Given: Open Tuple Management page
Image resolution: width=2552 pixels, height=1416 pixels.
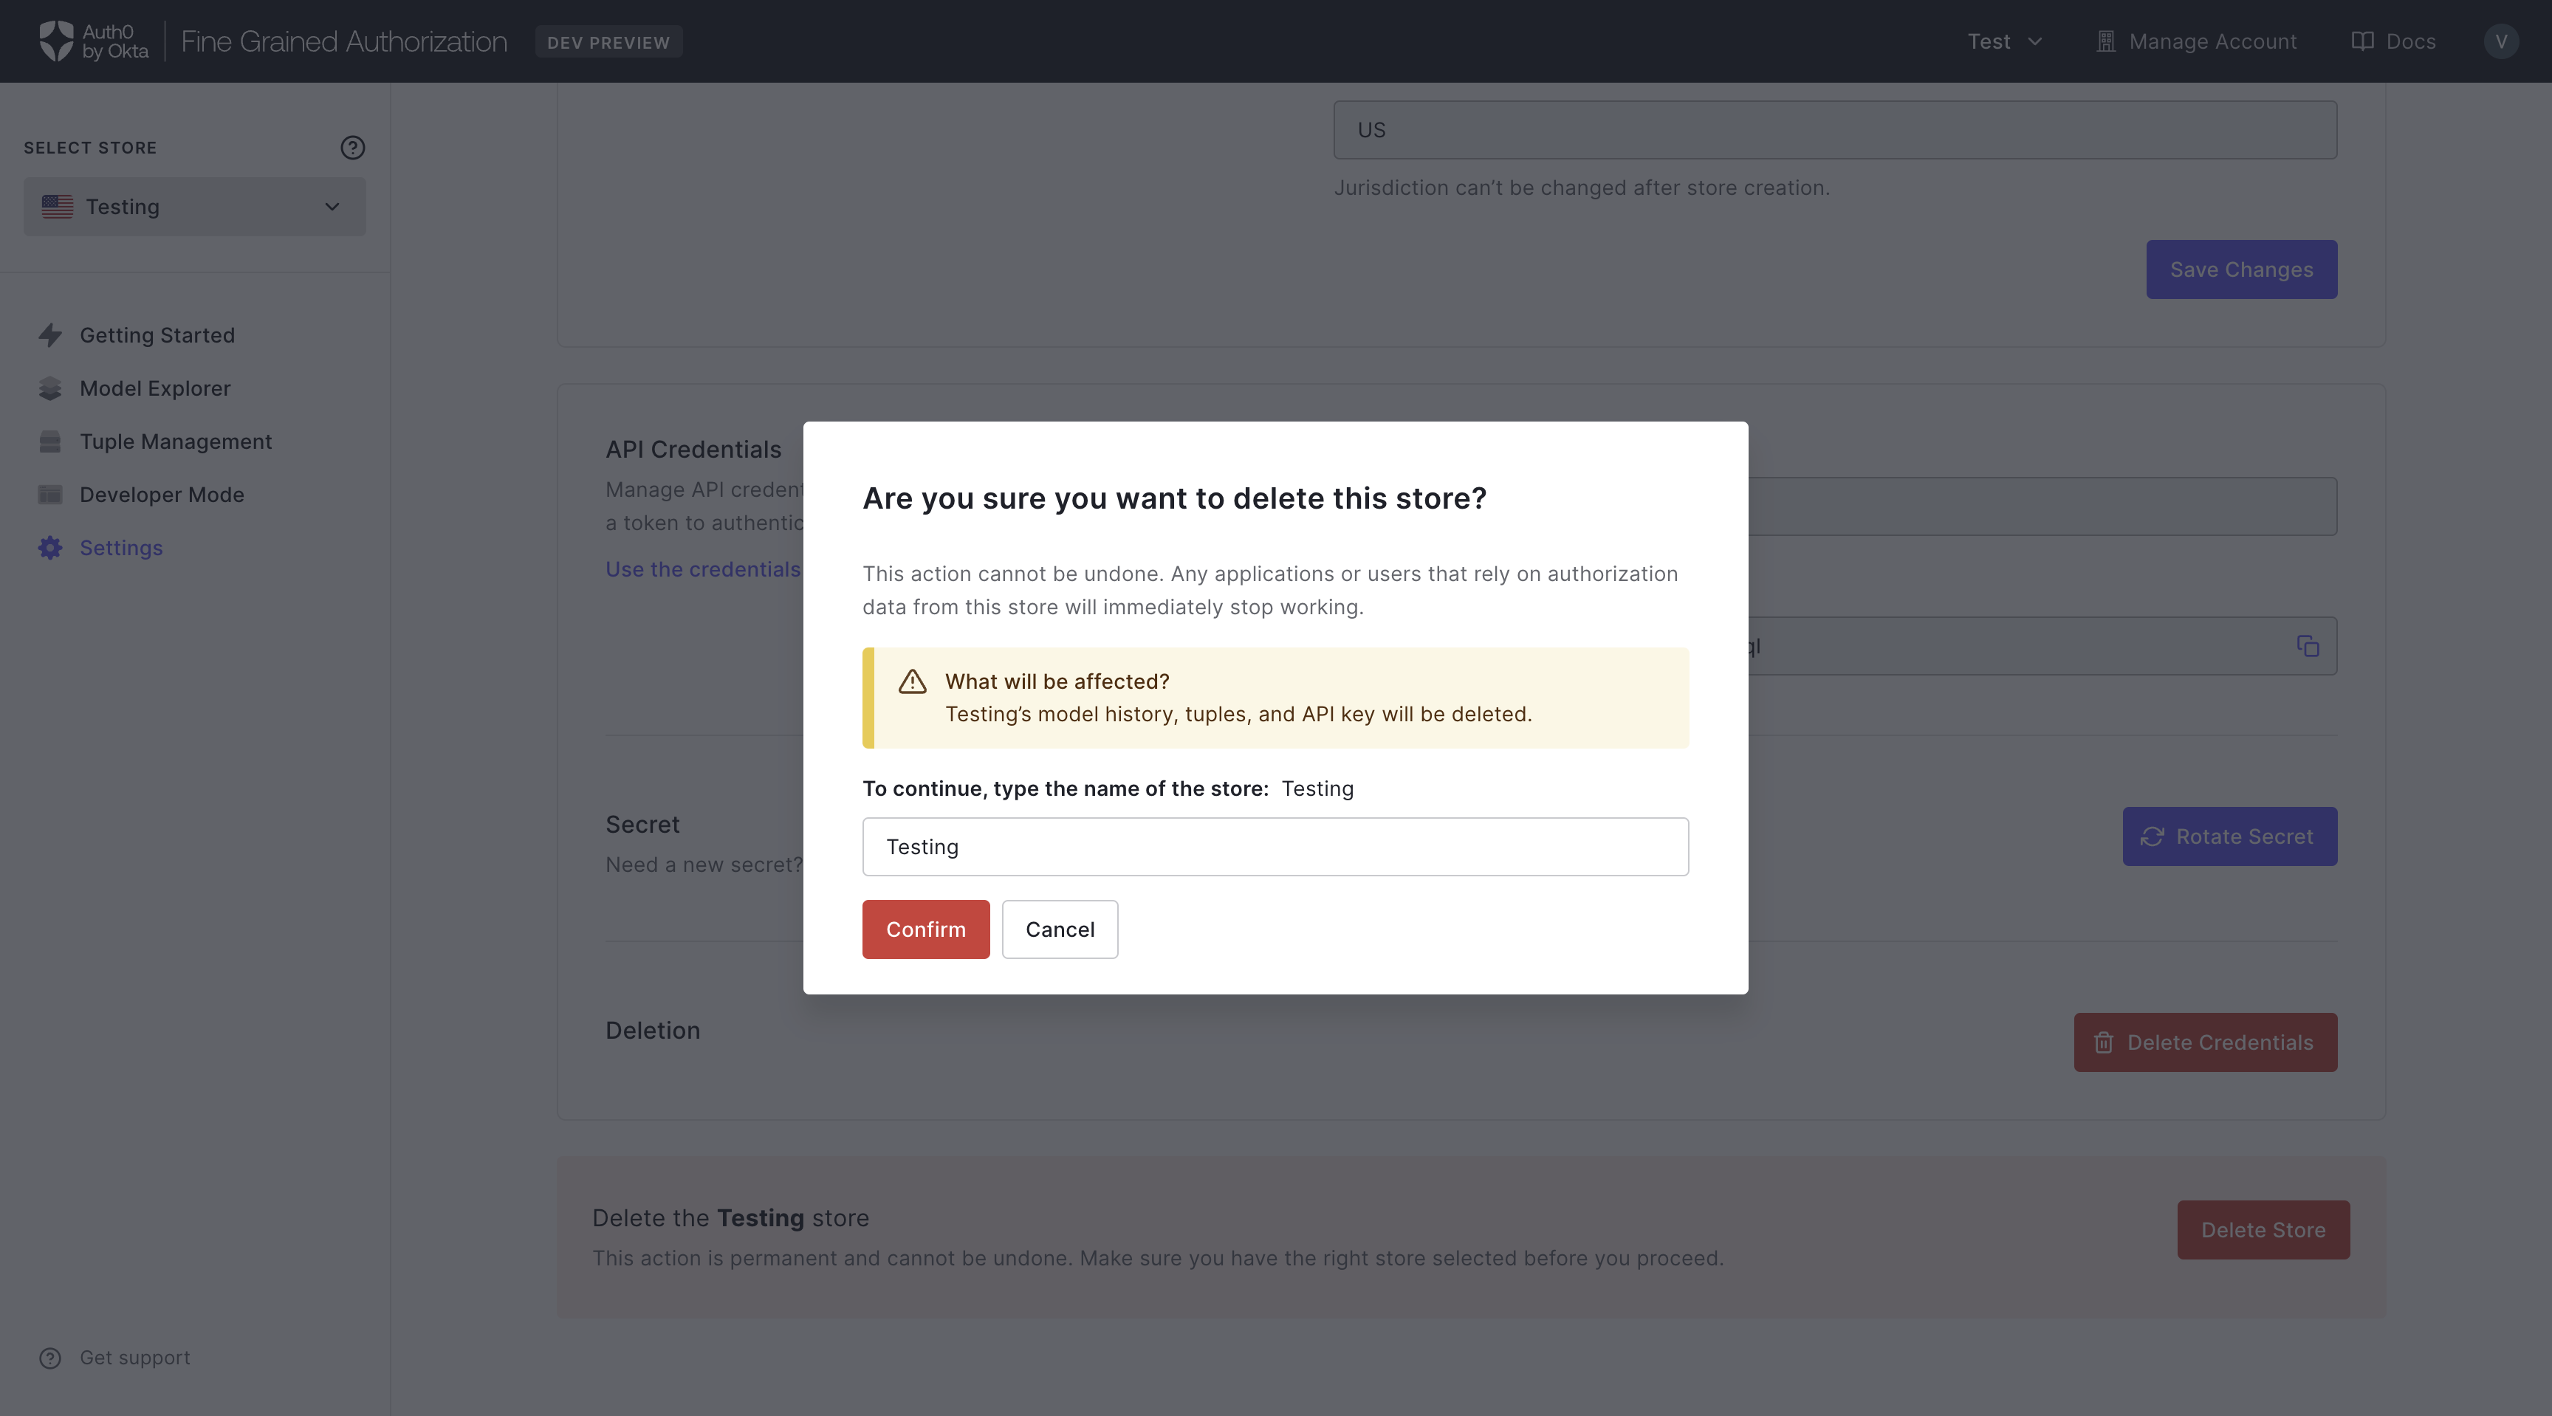Looking at the screenshot, I should [176, 441].
